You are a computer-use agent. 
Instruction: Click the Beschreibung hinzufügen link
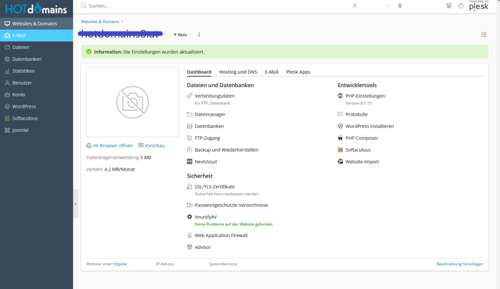pos(459,264)
